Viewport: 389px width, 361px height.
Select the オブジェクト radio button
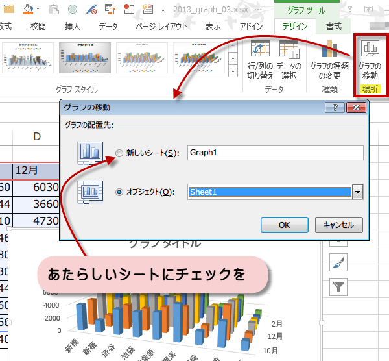[119, 192]
